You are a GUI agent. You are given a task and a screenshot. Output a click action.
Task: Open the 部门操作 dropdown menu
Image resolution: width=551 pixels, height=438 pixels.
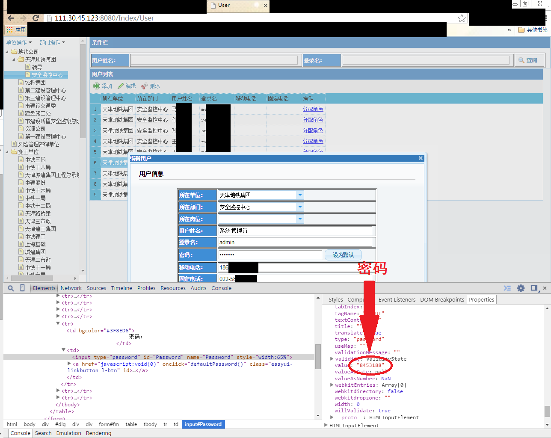pyautogui.click(x=52, y=42)
